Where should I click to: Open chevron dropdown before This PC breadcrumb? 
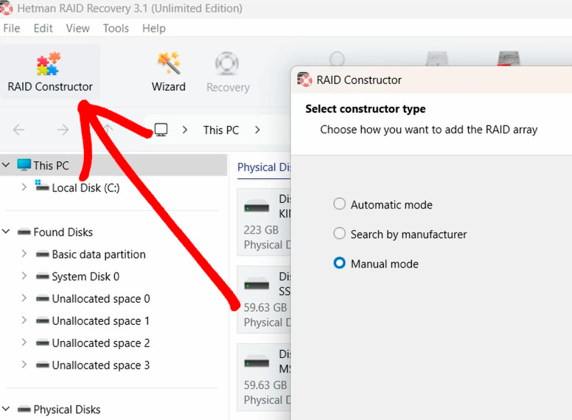pos(185,130)
